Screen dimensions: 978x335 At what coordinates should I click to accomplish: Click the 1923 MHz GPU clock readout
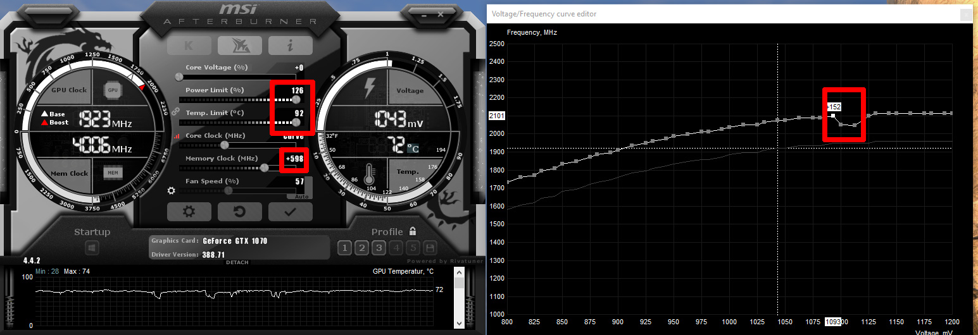pyautogui.click(x=105, y=119)
